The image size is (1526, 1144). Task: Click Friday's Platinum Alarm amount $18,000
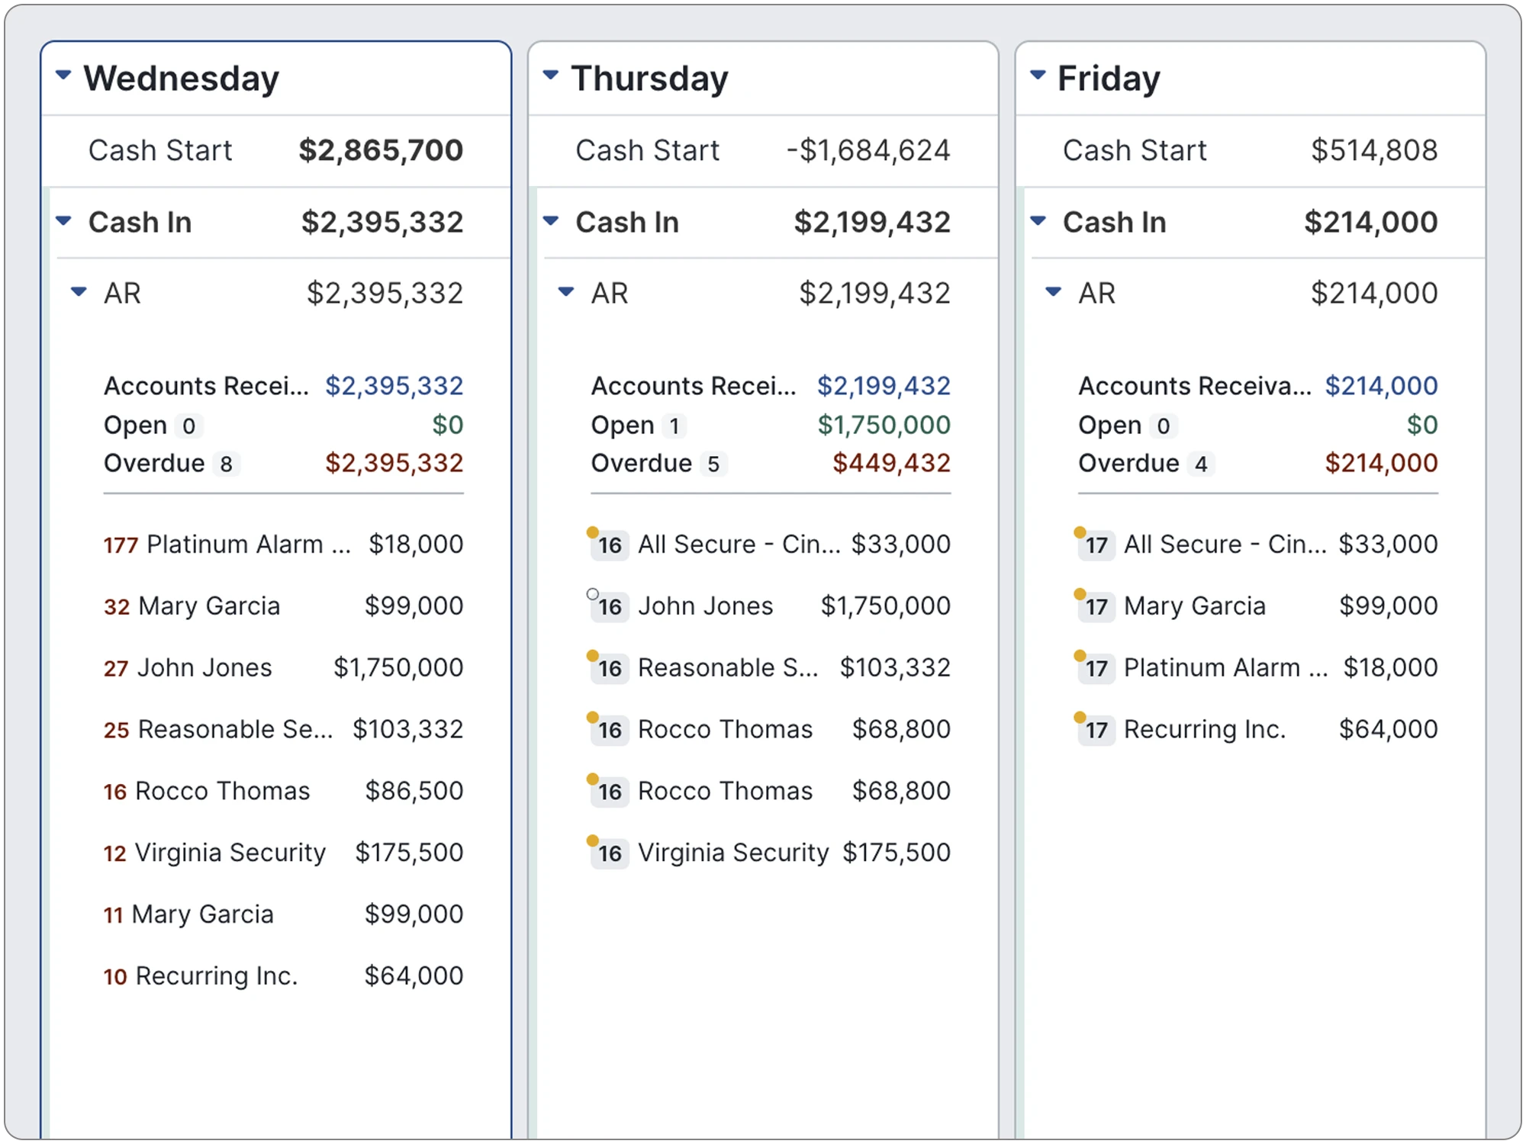coord(1390,668)
